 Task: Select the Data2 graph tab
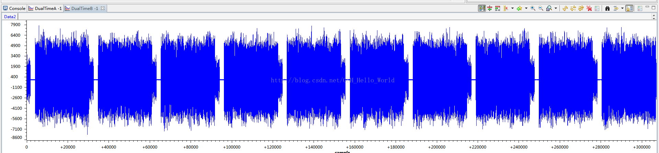tap(10, 16)
